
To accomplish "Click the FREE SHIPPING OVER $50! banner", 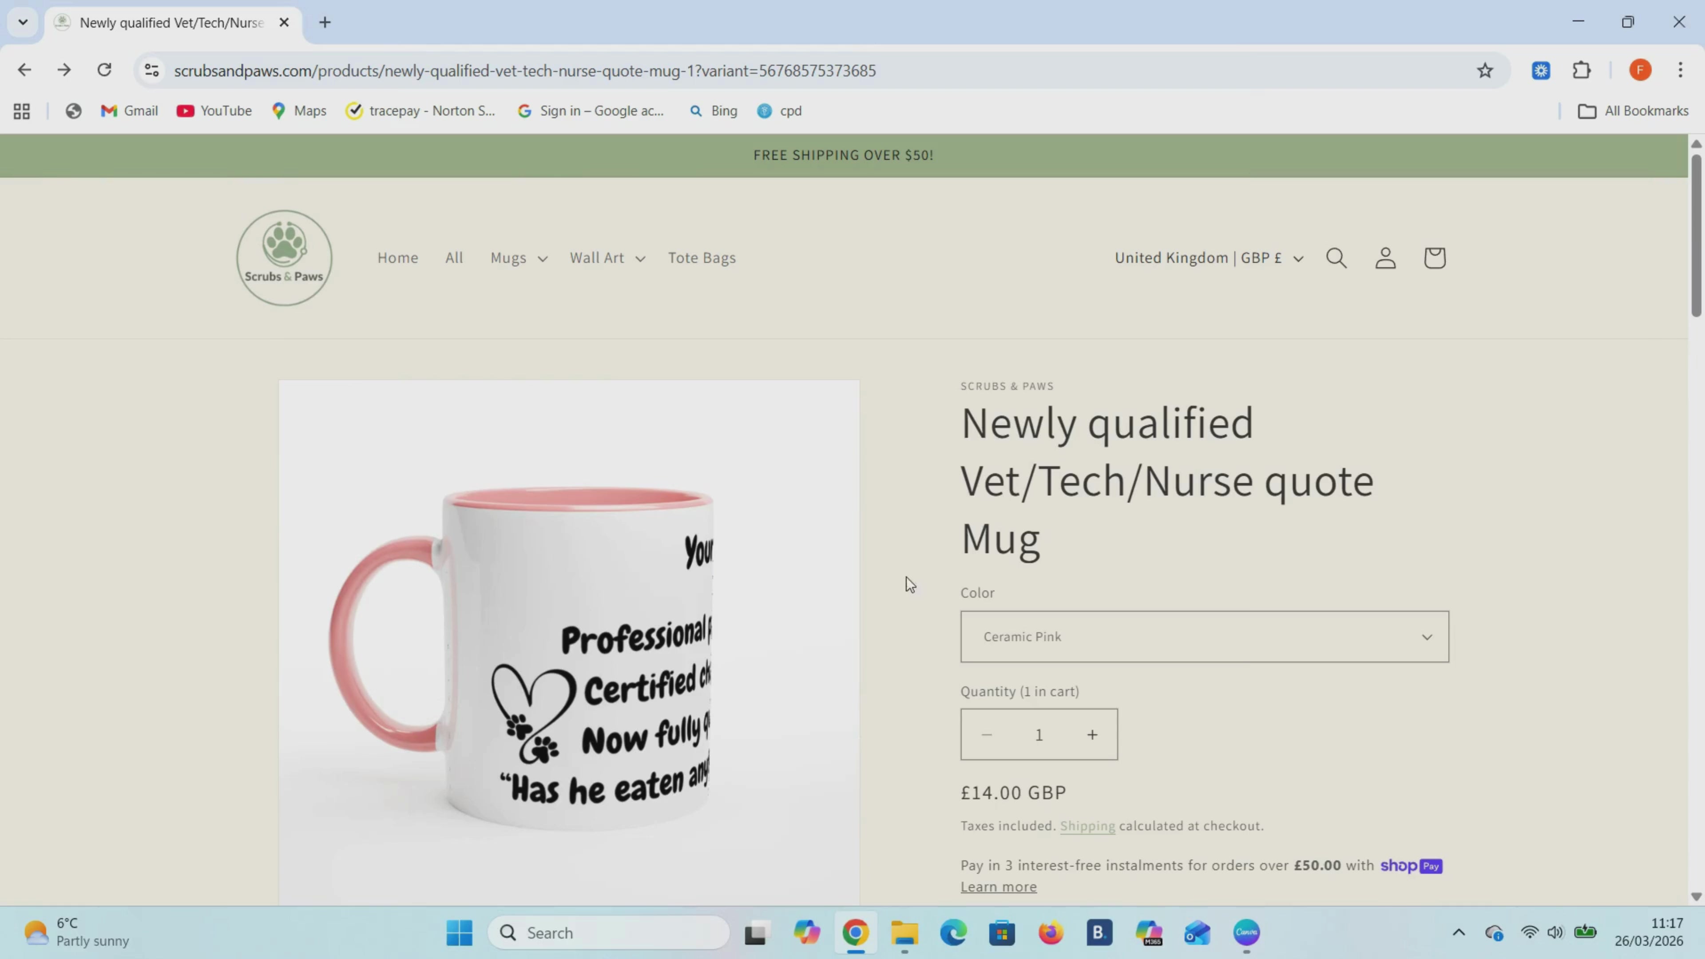I will pyautogui.click(x=843, y=155).
